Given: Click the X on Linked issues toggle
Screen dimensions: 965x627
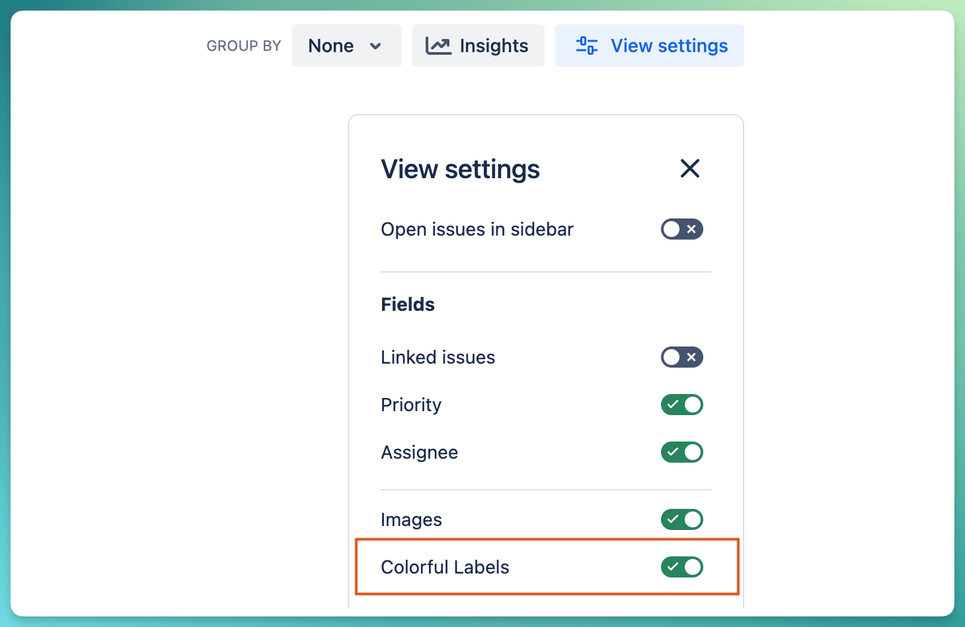Looking at the screenshot, I should point(692,357).
